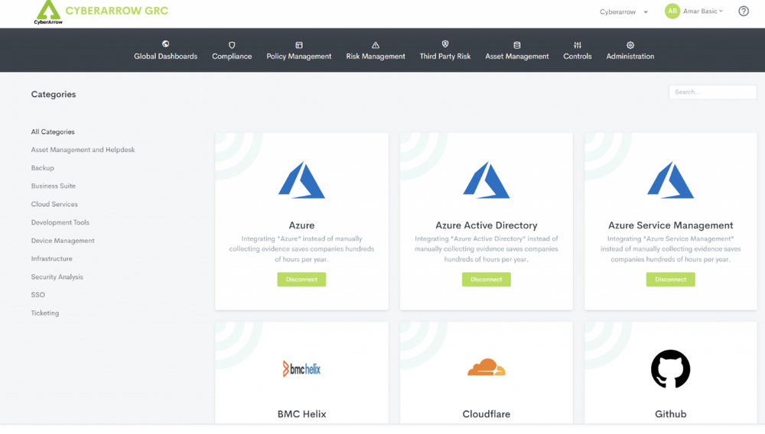Open the Cyberarrow organization dropdown
Image resolution: width=765 pixels, height=434 pixels.
coord(623,11)
